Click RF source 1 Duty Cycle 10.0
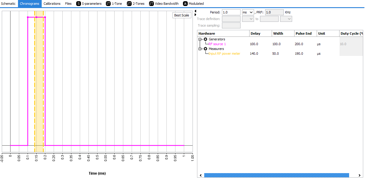The height and width of the screenshot is (180, 365). tap(351, 44)
